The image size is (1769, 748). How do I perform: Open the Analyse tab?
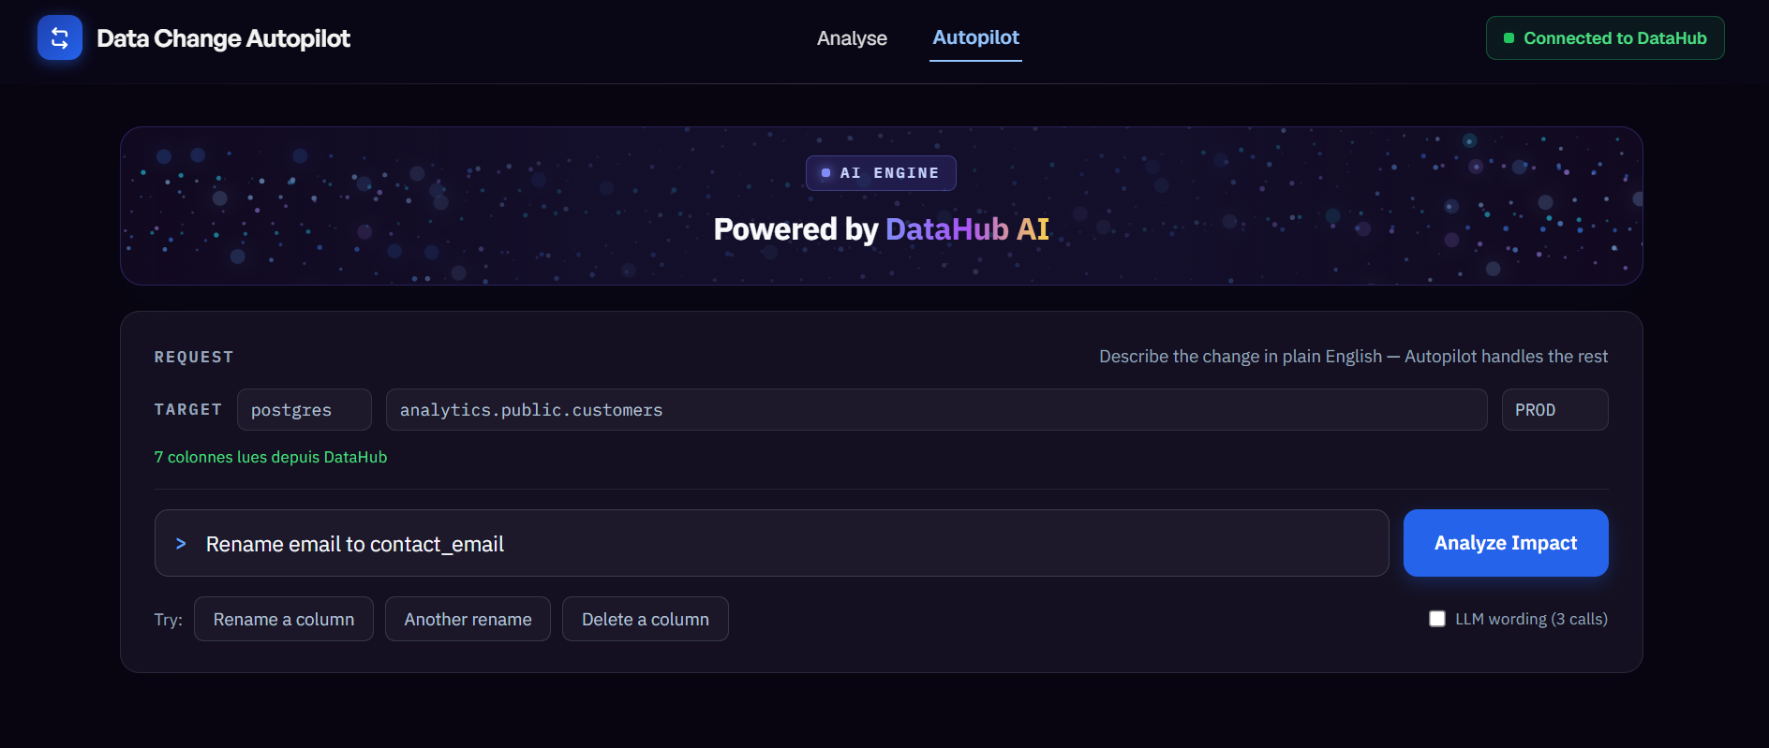pos(852,38)
